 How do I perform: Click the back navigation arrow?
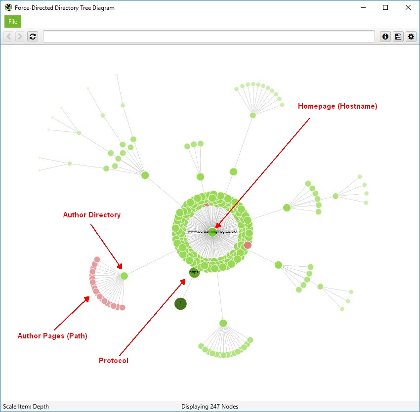click(8, 36)
